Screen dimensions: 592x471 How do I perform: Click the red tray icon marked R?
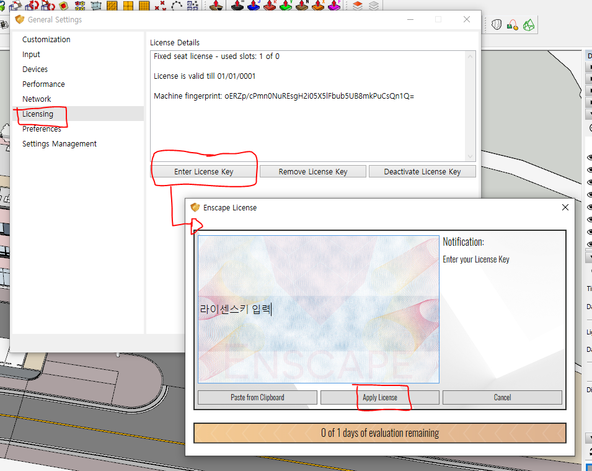[270, 6]
